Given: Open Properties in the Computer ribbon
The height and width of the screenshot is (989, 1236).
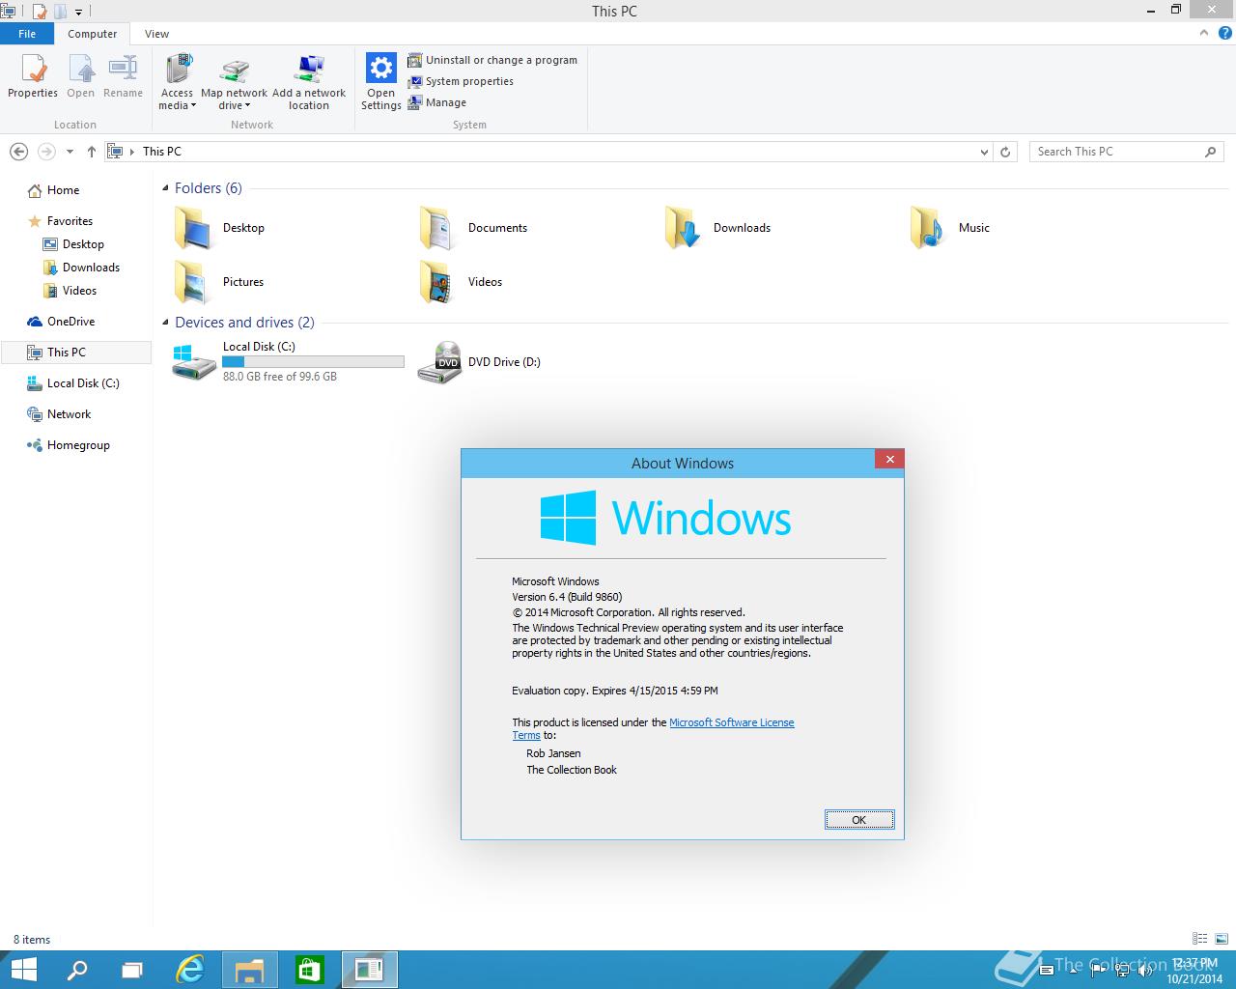Looking at the screenshot, I should coord(33,77).
